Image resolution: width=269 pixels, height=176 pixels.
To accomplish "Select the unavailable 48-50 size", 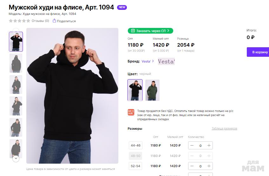I will pos(135,156).
